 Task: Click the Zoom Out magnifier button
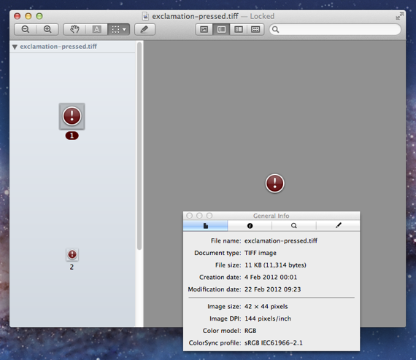pyautogui.click(x=26, y=29)
